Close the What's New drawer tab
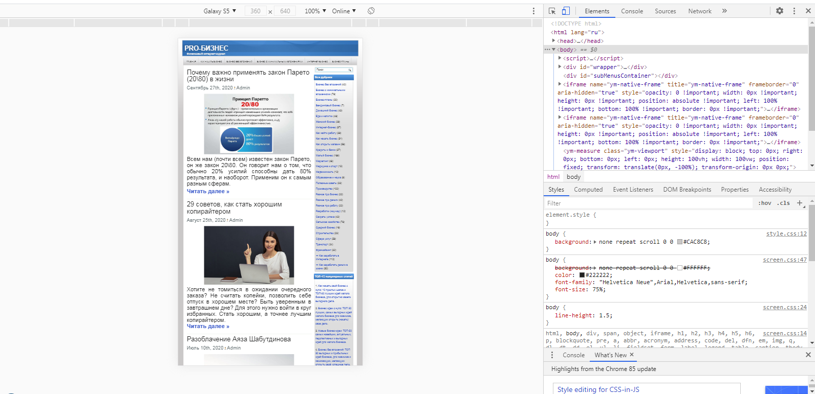815x394 pixels. pos(632,355)
